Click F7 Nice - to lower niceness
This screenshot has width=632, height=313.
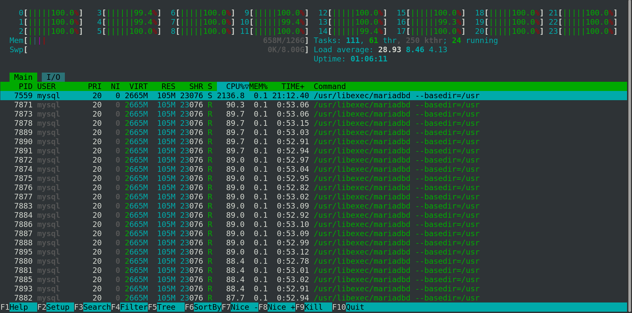click(x=240, y=307)
